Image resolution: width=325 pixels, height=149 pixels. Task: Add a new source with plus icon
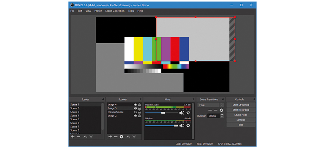[110, 137]
